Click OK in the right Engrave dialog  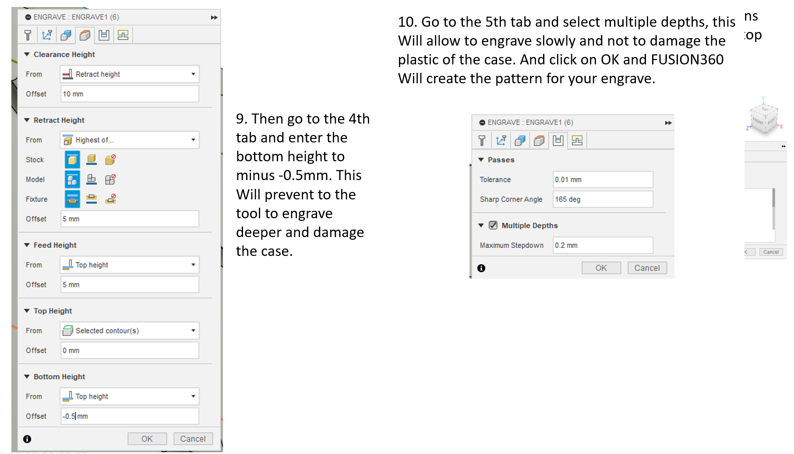(x=601, y=268)
